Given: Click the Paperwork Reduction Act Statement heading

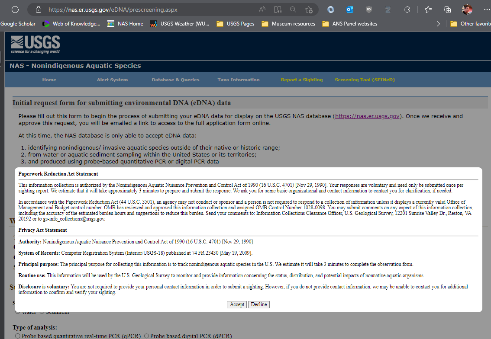Looking at the screenshot, I should click(58, 174).
